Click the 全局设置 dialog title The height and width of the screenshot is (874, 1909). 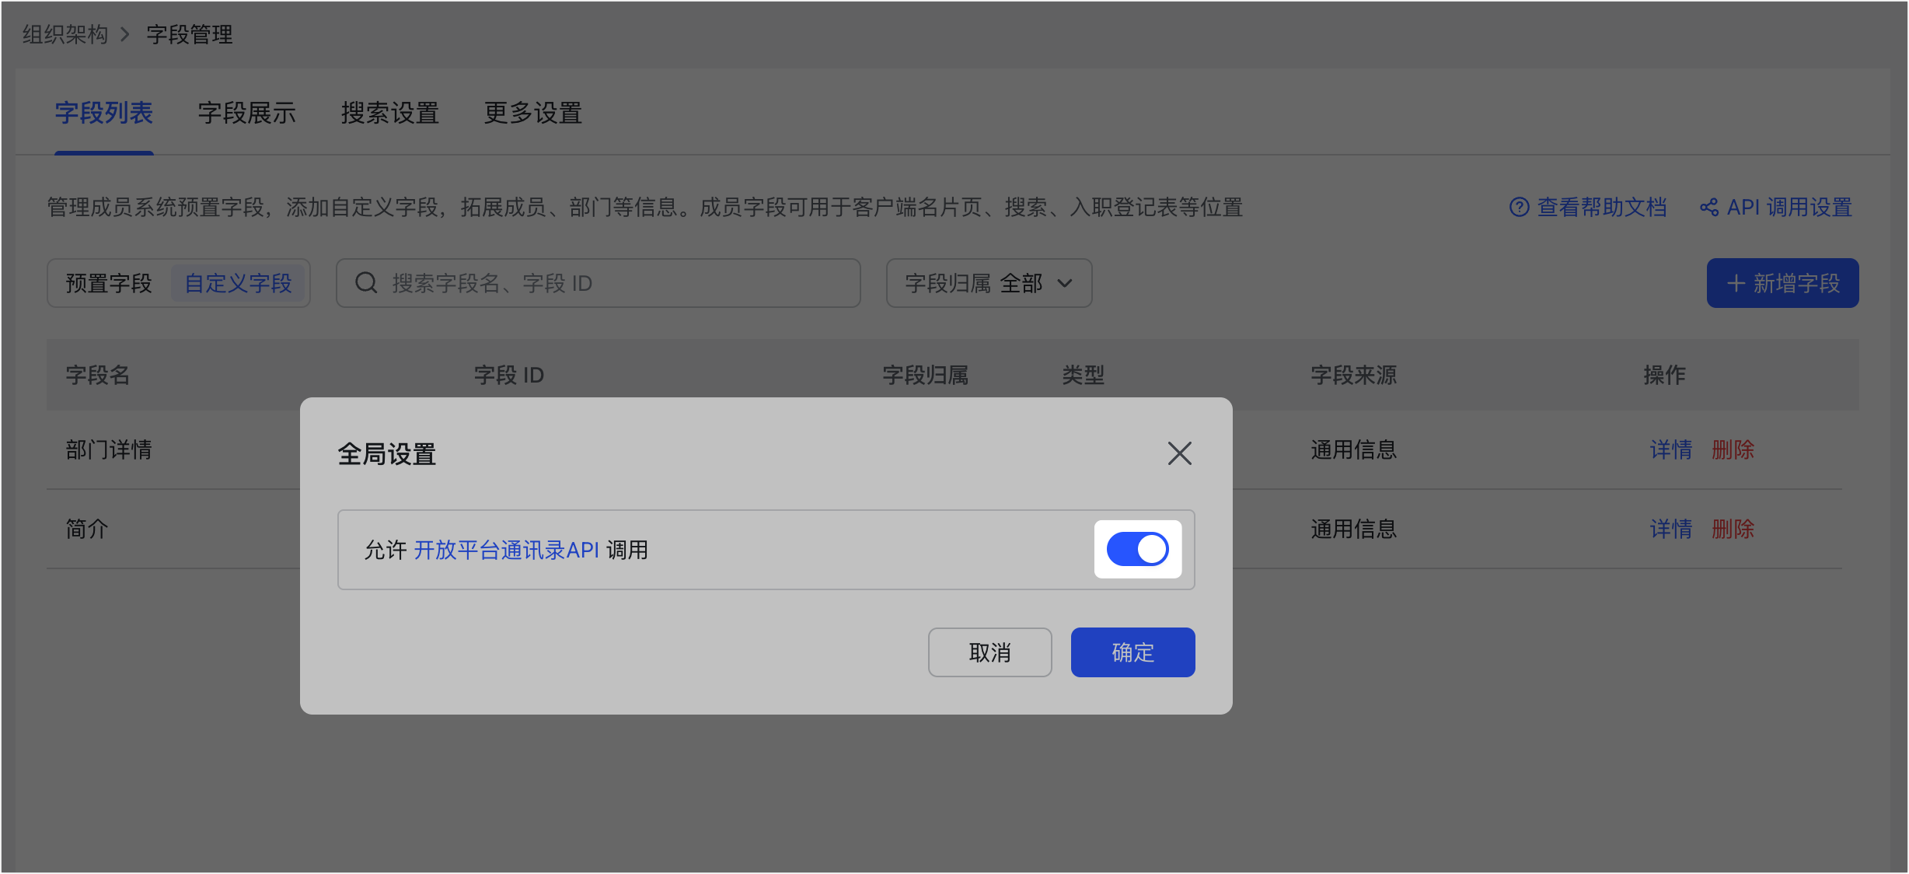387,454
